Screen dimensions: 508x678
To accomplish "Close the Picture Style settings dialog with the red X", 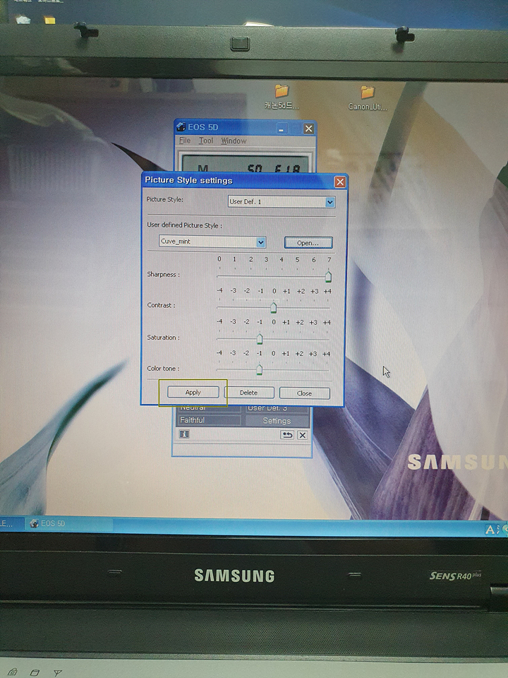I will 340,182.
